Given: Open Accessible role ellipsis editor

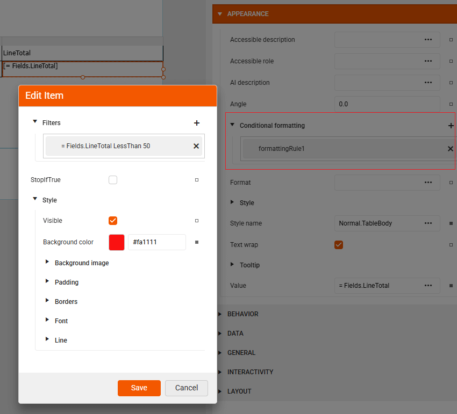Looking at the screenshot, I should [x=428, y=61].
